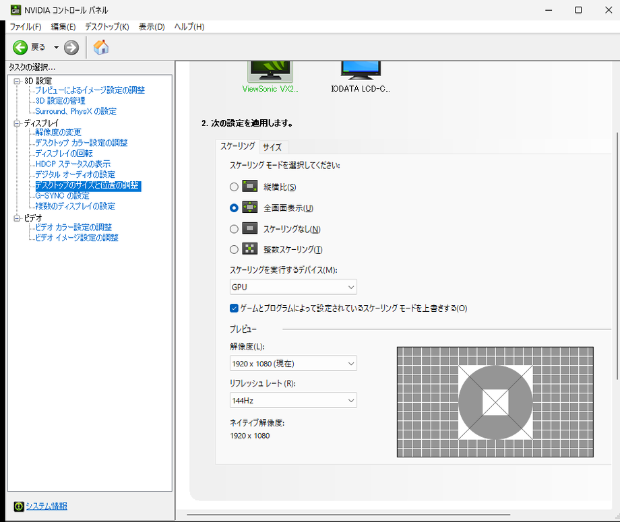Select the IODATA LCD monitor icon
620x522 pixels.
point(361,69)
